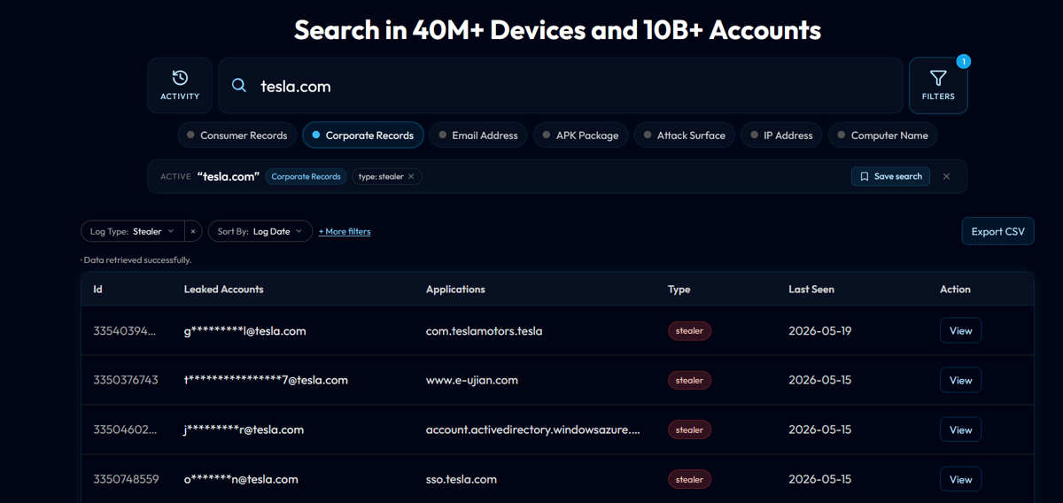Select the IP Address option
1063x503 pixels.
781,135
